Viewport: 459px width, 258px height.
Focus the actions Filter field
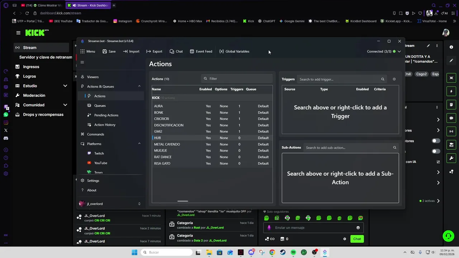[x=237, y=78]
